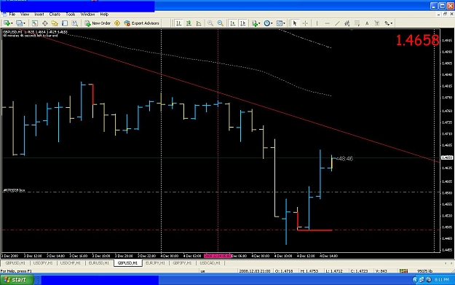
Task: Click the 'H: 1.4753' status value
Action: (x=309, y=271)
